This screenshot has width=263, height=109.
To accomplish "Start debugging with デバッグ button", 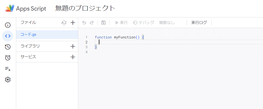I will pos(144,23).
